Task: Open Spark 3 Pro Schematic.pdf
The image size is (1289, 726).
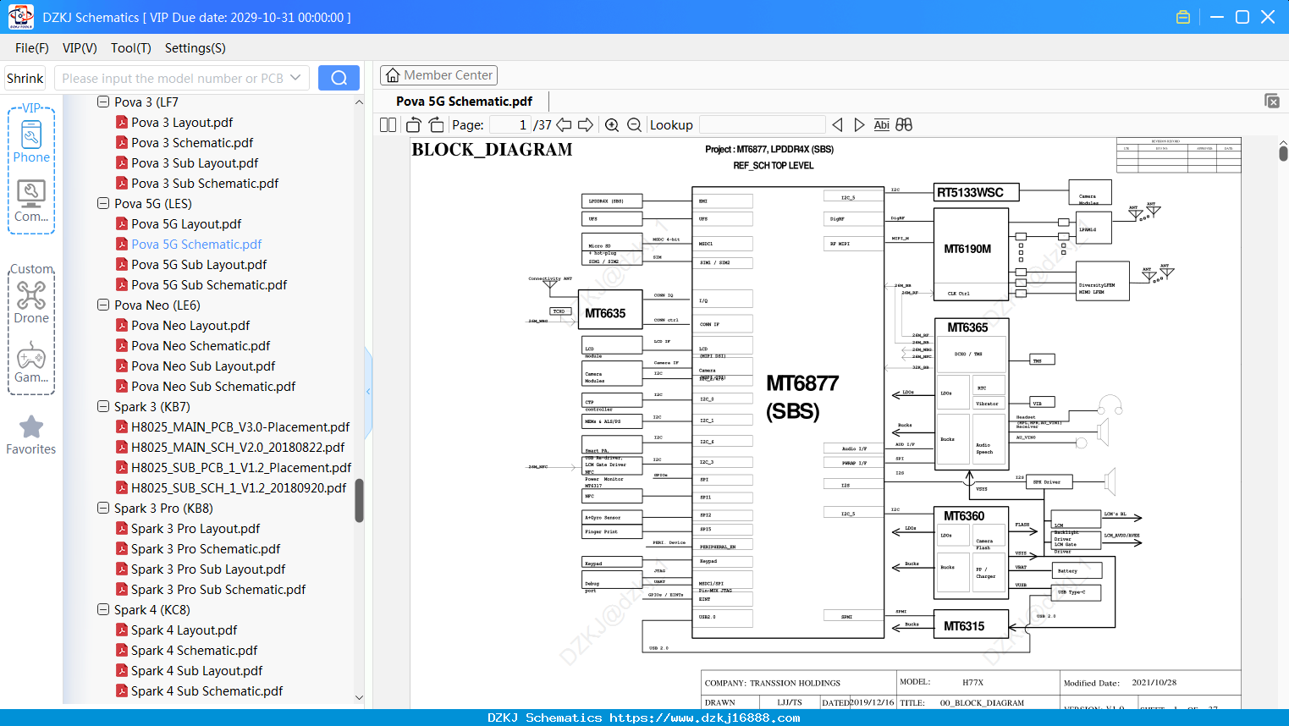Action: (x=206, y=548)
